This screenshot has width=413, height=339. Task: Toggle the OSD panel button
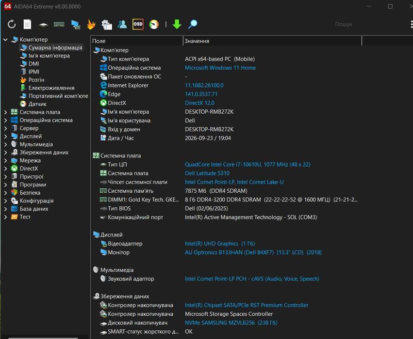point(138,24)
